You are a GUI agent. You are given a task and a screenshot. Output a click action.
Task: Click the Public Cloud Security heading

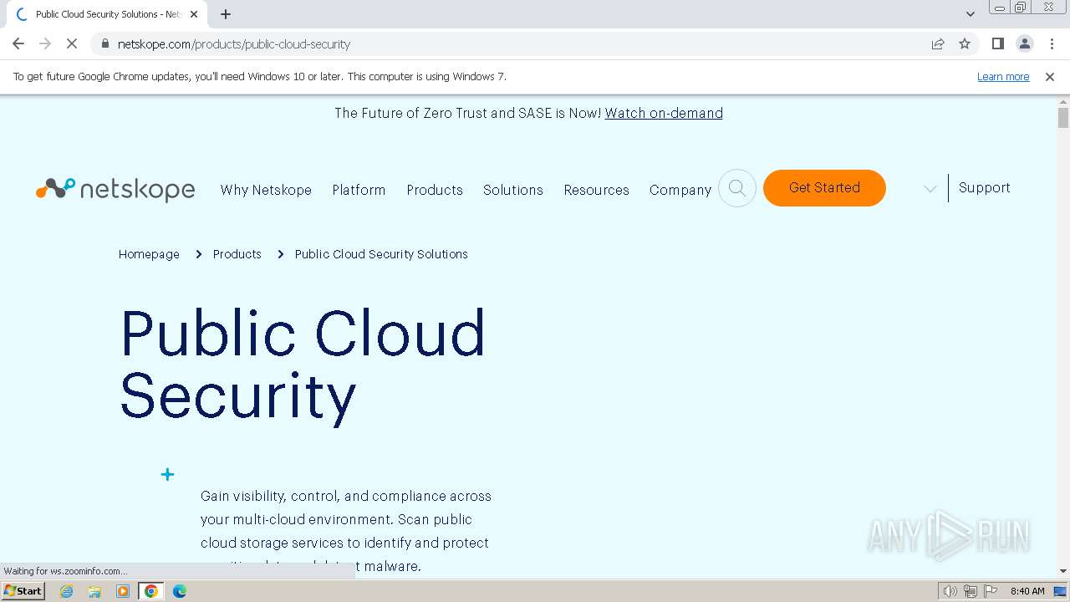[x=303, y=365]
